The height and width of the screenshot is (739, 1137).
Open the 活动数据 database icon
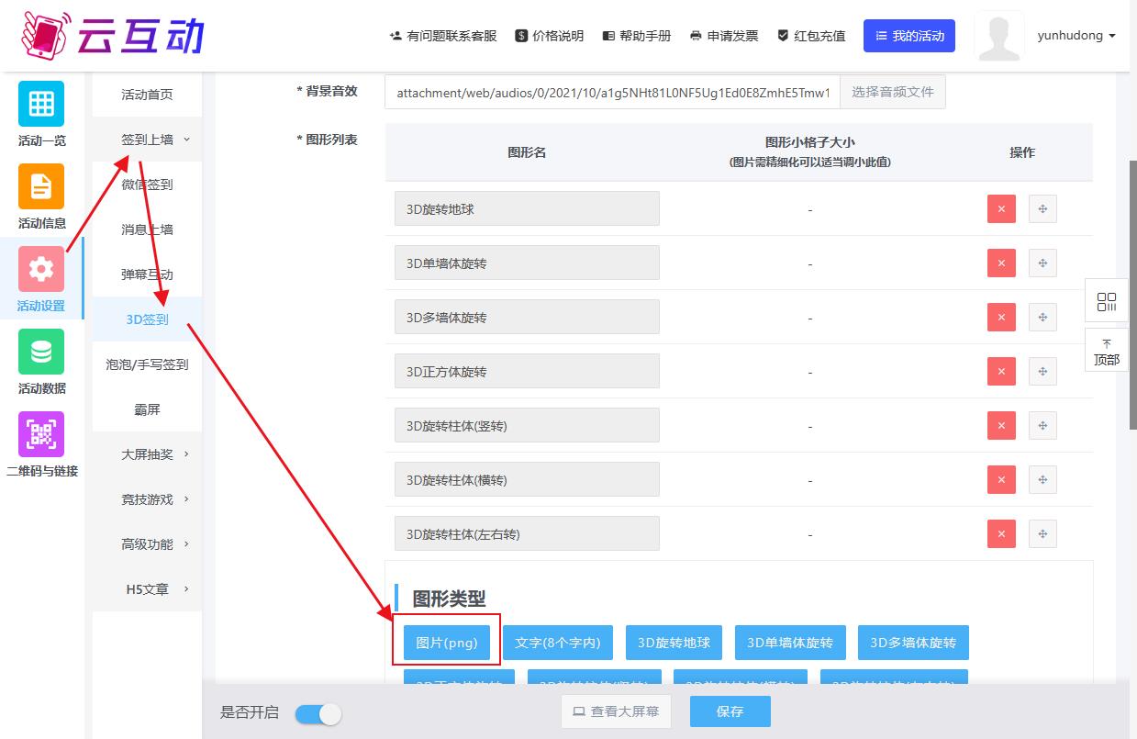41,352
